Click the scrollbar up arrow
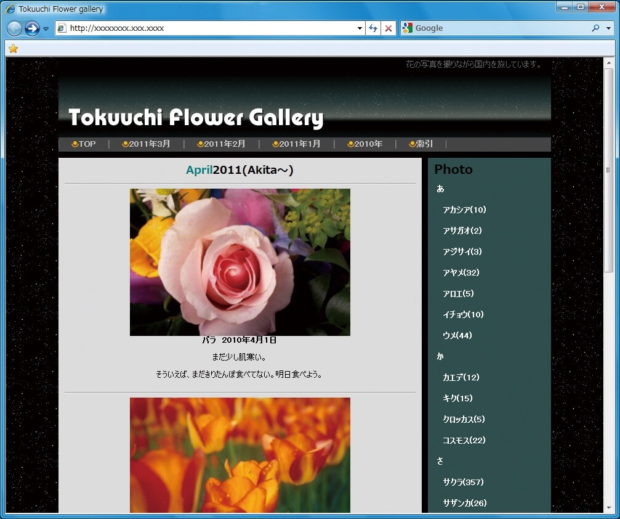The height and width of the screenshot is (519, 620). 608,62
